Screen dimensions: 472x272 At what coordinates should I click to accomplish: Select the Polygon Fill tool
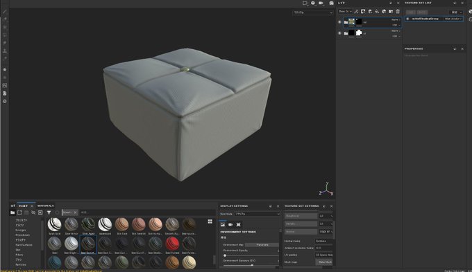click(x=5, y=35)
